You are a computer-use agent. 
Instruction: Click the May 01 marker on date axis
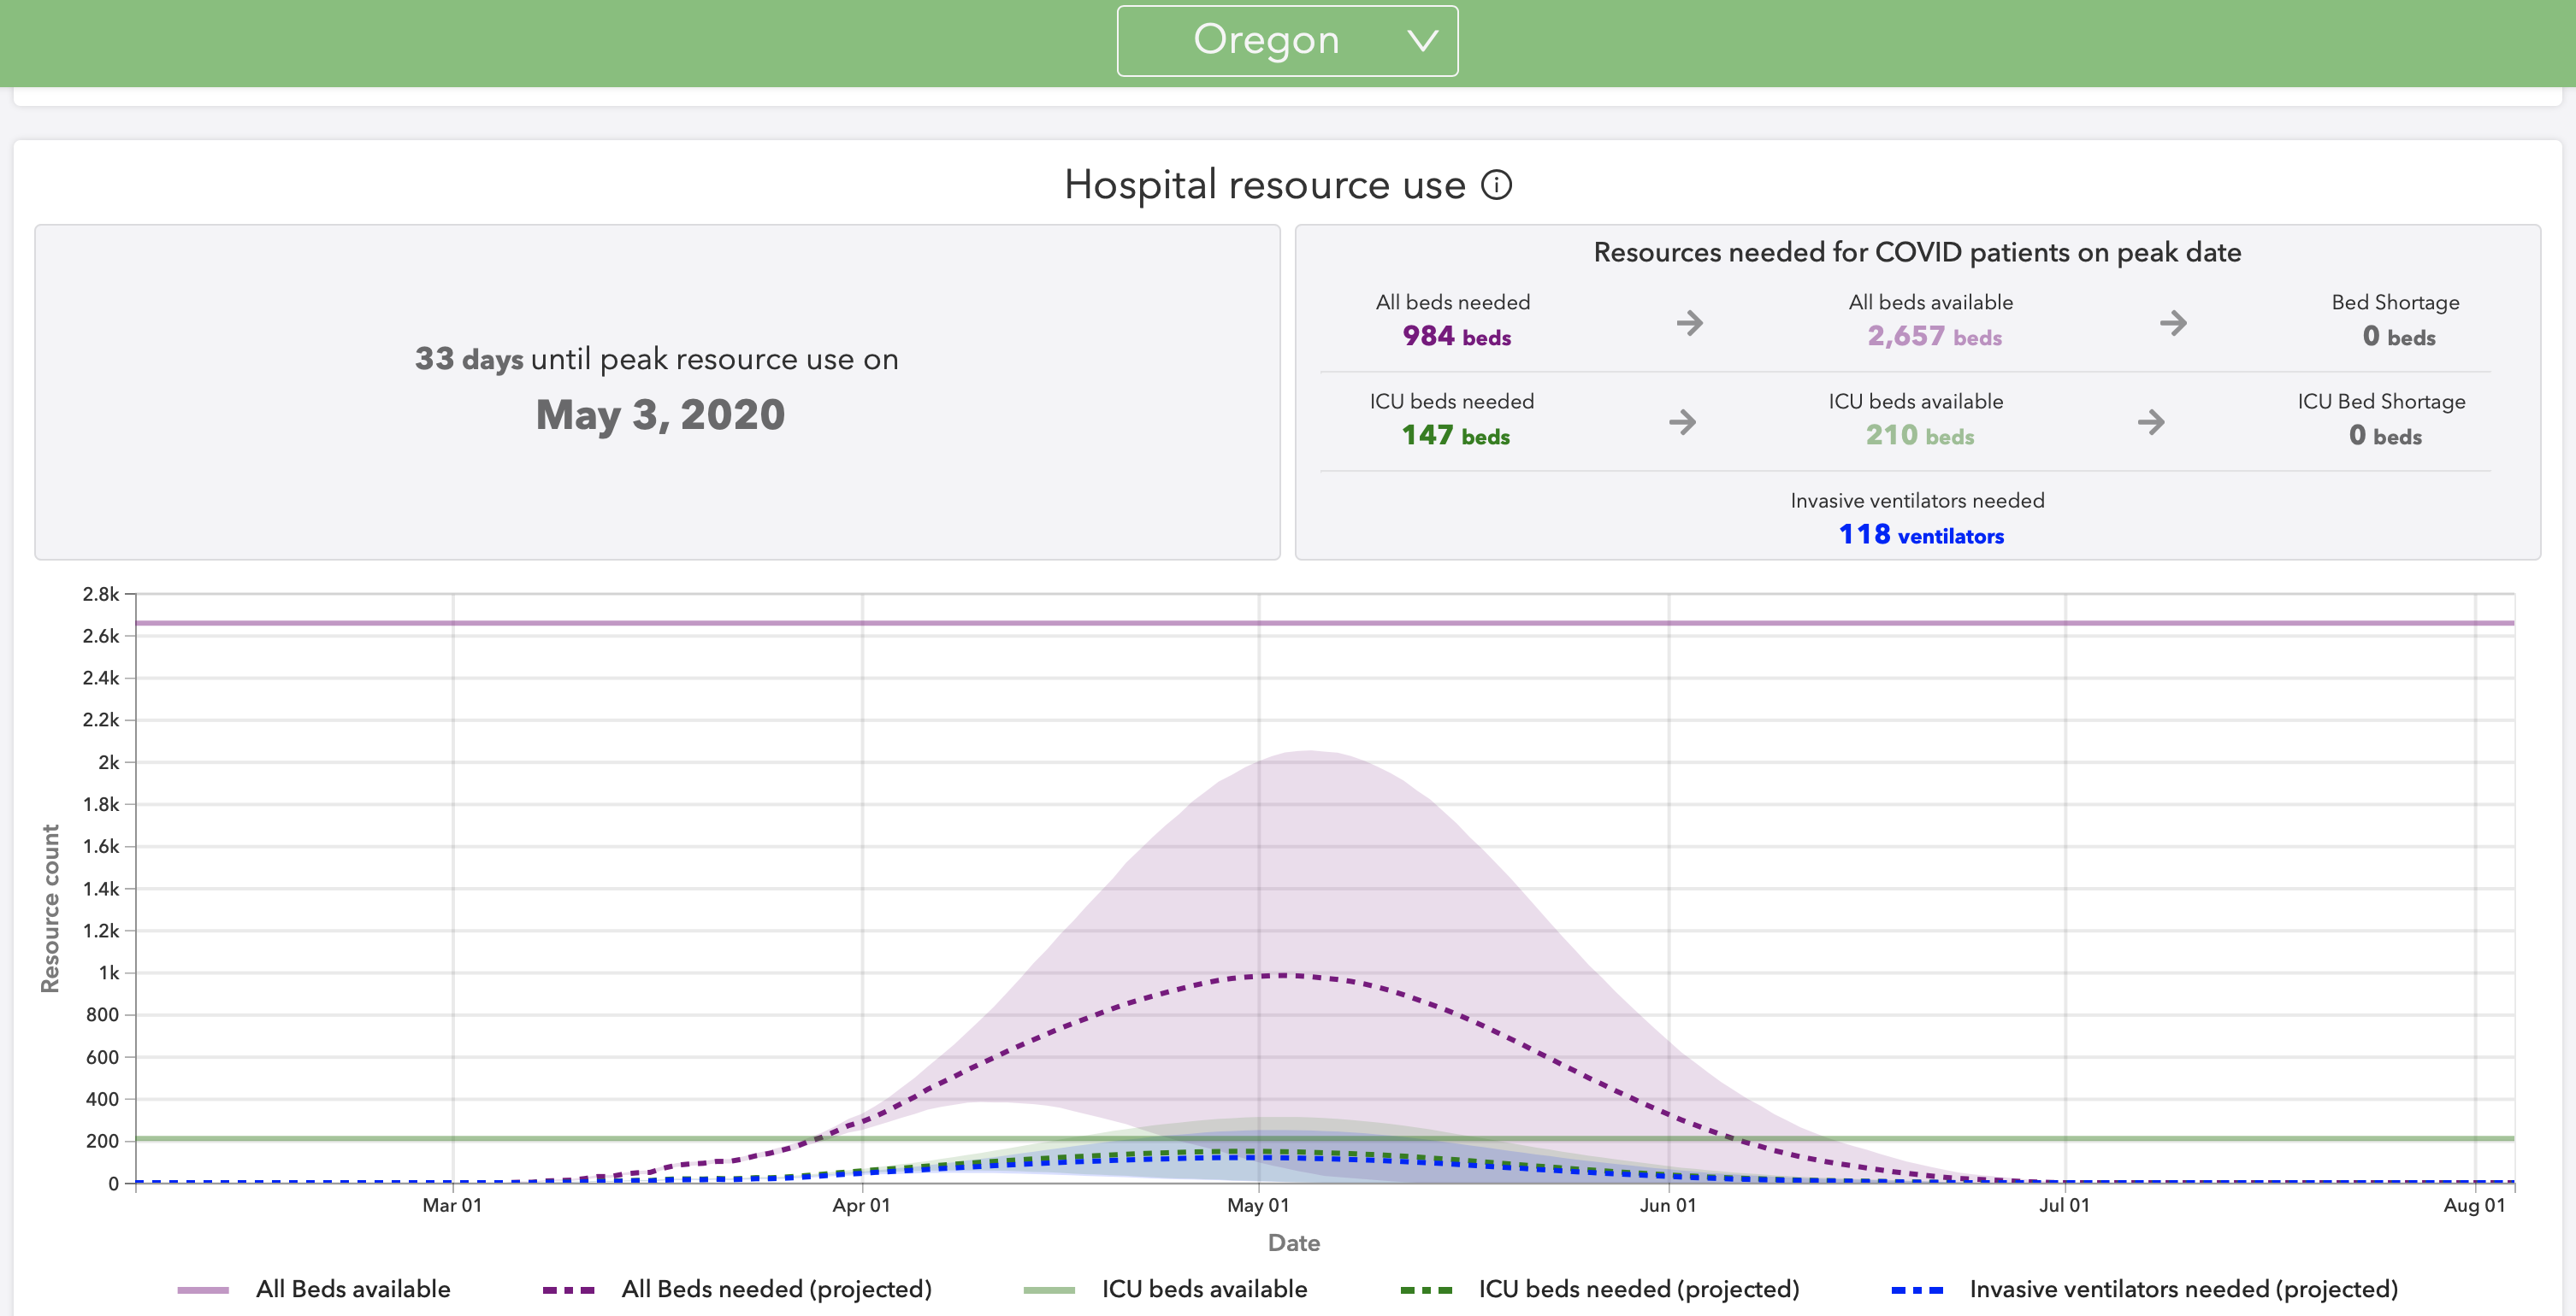[x=1258, y=1205]
